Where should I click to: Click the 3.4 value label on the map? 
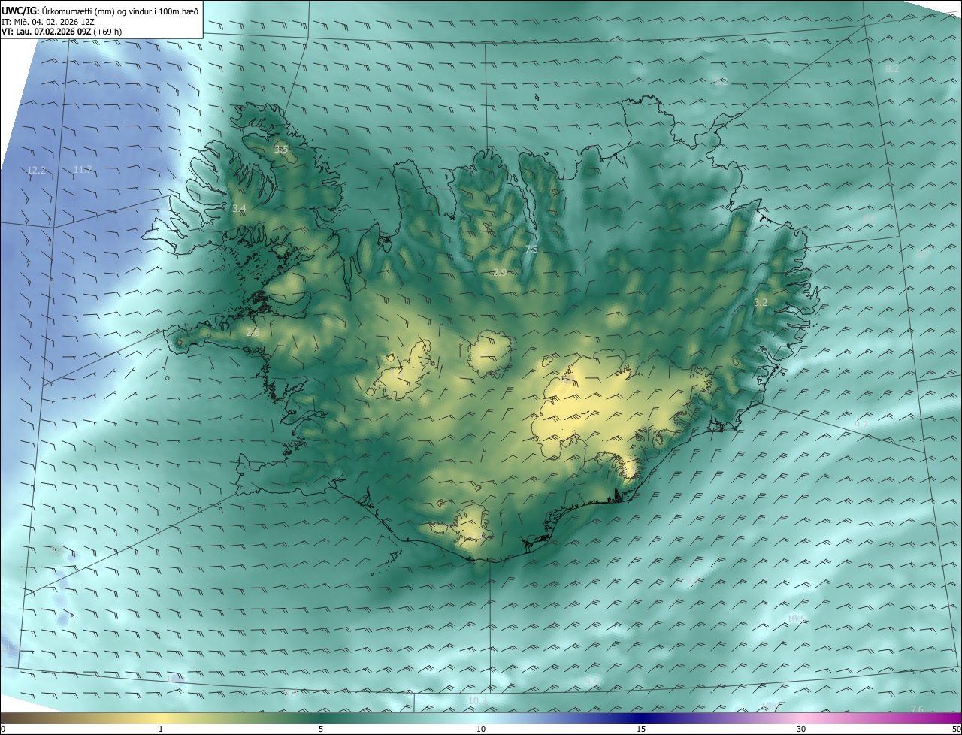coord(239,208)
